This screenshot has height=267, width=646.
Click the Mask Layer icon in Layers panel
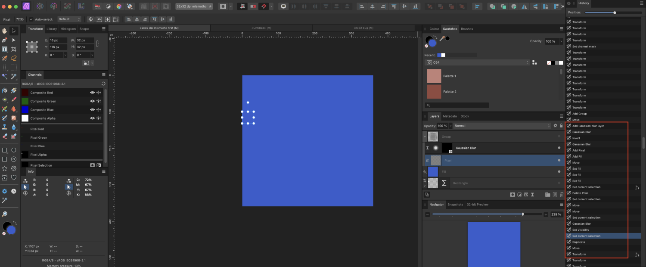click(512, 195)
